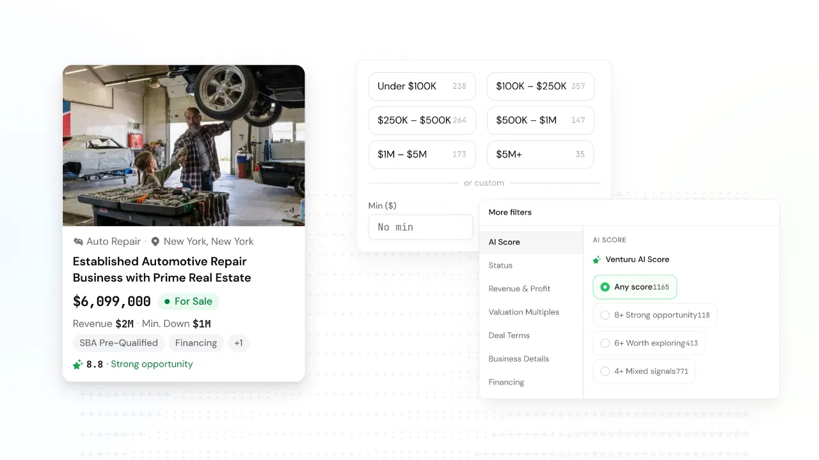Image resolution: width=819 pixels, height=460 pixels.
Task: Select the Under $100K price range
Action: coord(422,86)
